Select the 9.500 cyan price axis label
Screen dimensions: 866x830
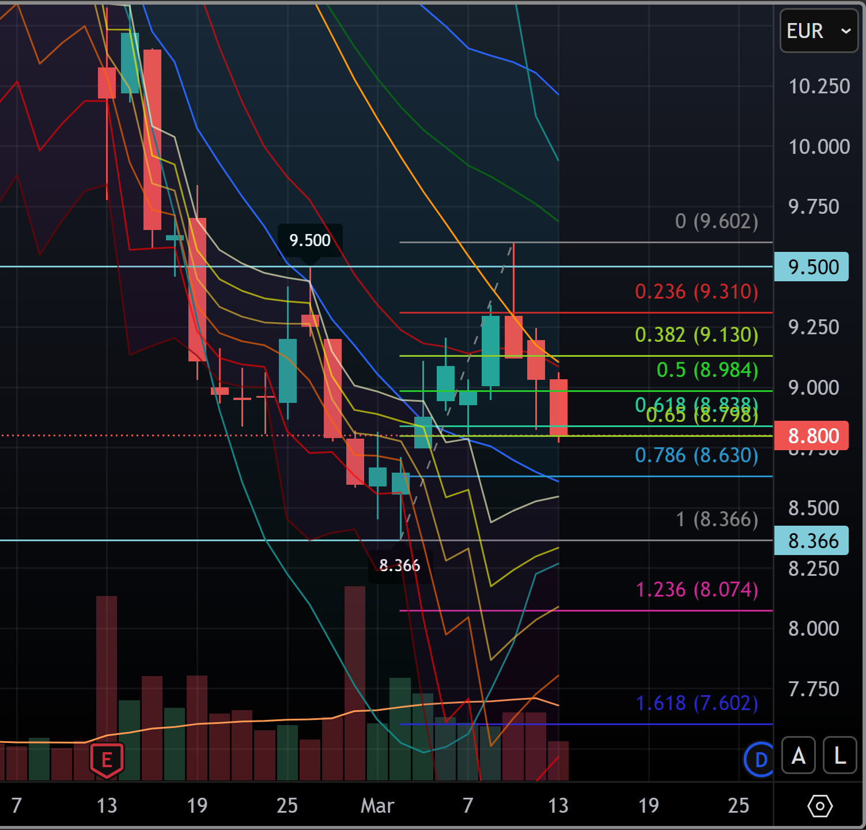coord(811,267)
